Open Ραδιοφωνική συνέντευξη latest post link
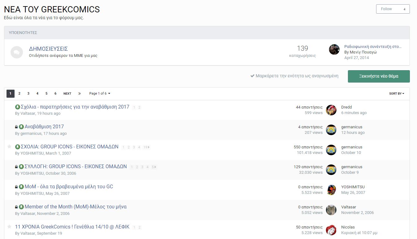The image size is (417, 239). point(373,47)
